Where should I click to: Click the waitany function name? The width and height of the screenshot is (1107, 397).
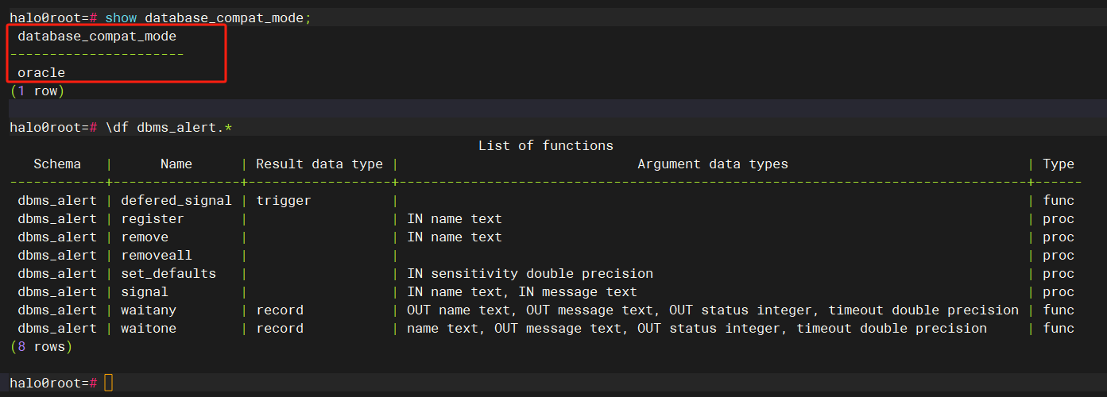(148, 310)
